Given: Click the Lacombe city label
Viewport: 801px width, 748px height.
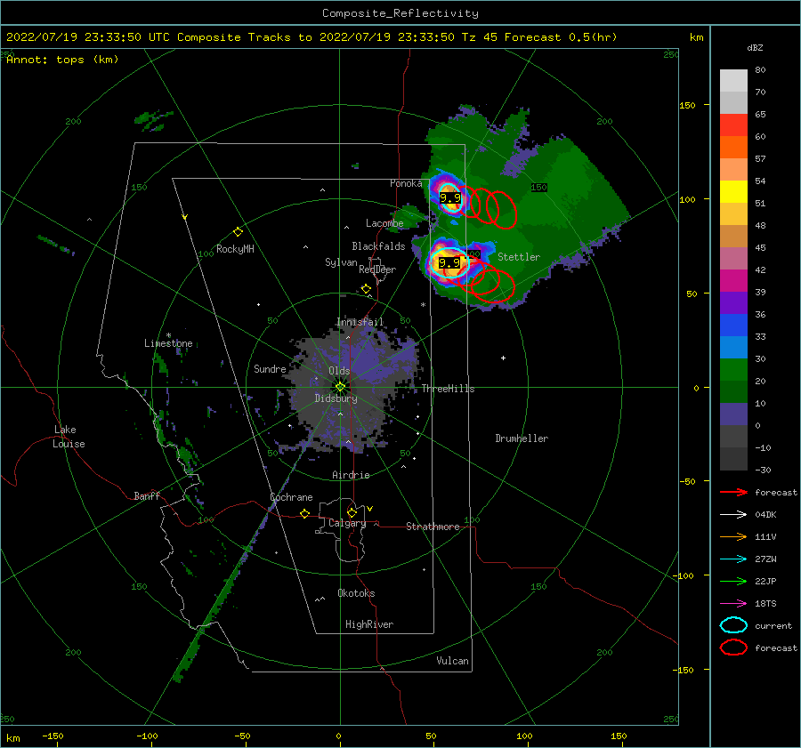Looking at the screenshot, I should point(384,223).
